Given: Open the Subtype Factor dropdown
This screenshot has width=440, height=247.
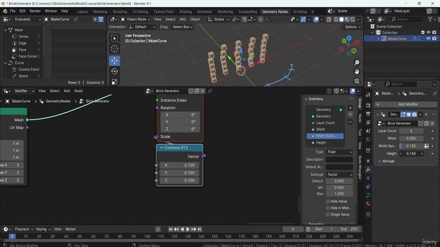Looking at the screenshot, I should [x=339, y=174].
